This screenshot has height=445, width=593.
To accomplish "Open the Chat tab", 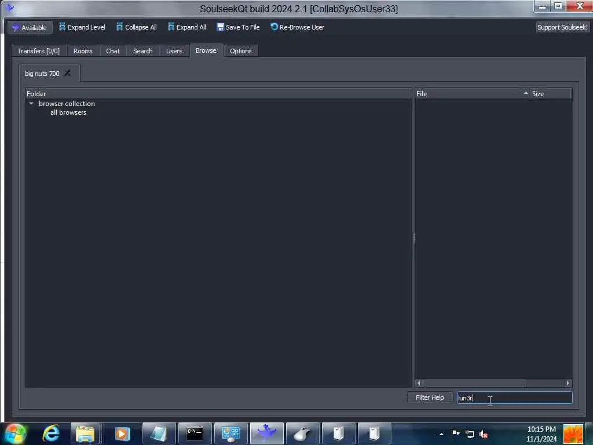I will tap(113, 51).
